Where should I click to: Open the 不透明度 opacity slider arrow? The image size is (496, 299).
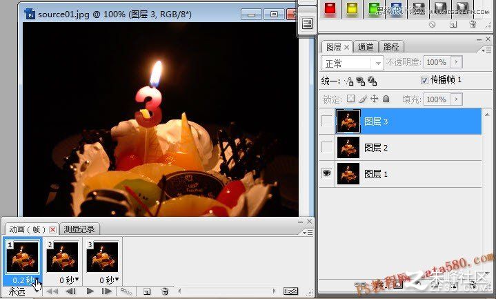(x=457, y=62)
